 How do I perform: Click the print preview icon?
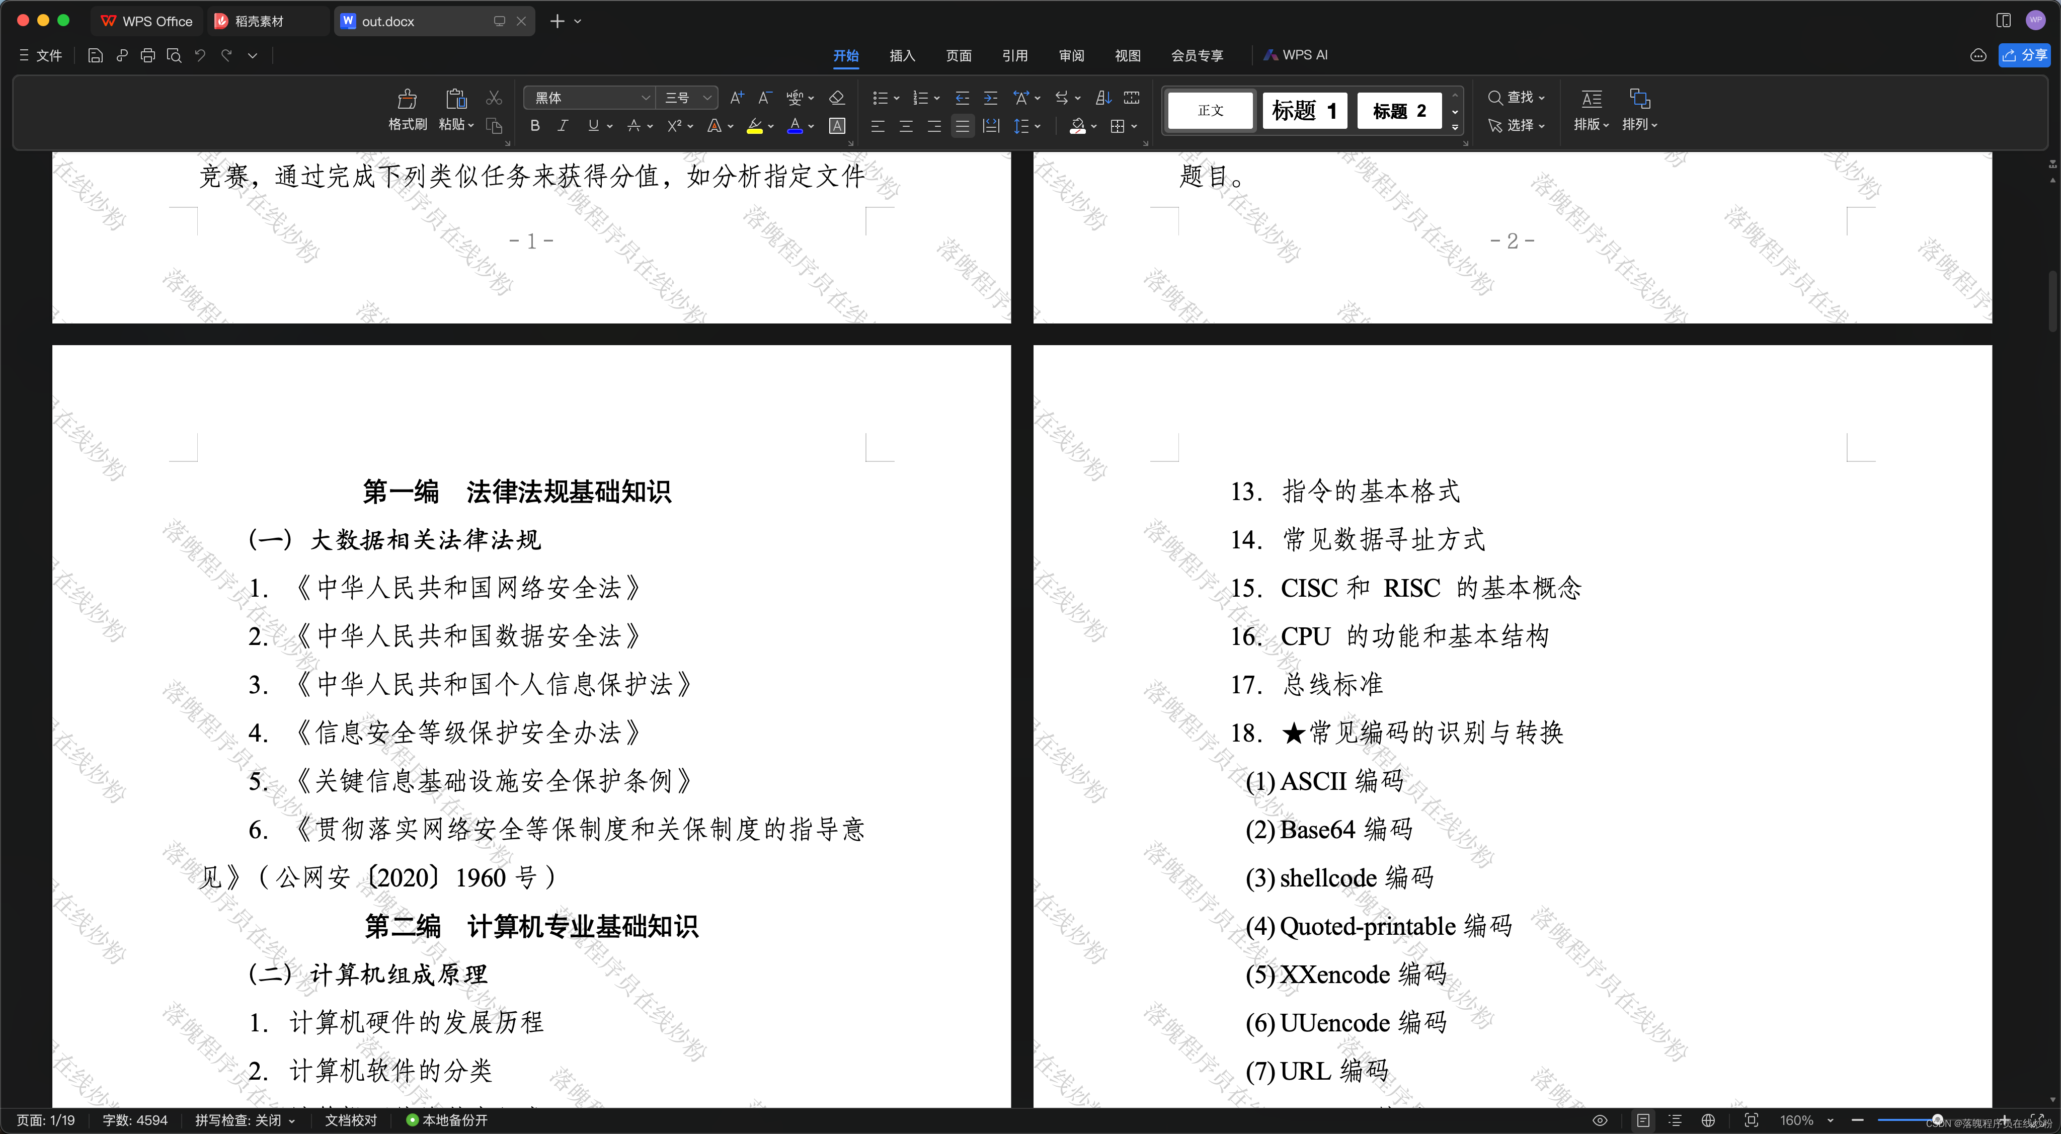[174, 55]
